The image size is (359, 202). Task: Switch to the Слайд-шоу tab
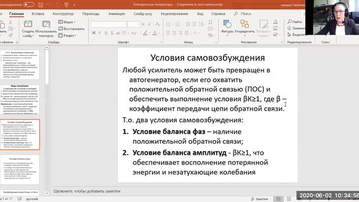pos(143,13)
